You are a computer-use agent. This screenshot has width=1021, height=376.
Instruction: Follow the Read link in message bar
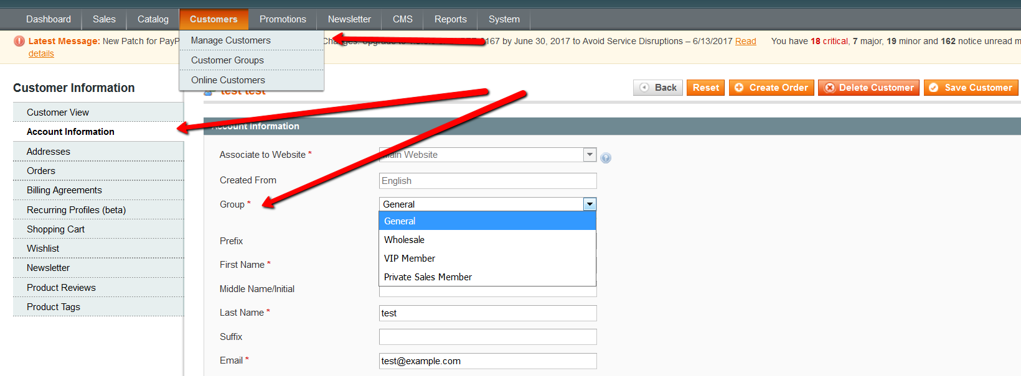click(x=746, y=41)
